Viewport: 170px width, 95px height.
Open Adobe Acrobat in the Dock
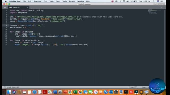(x=45, y=92)
